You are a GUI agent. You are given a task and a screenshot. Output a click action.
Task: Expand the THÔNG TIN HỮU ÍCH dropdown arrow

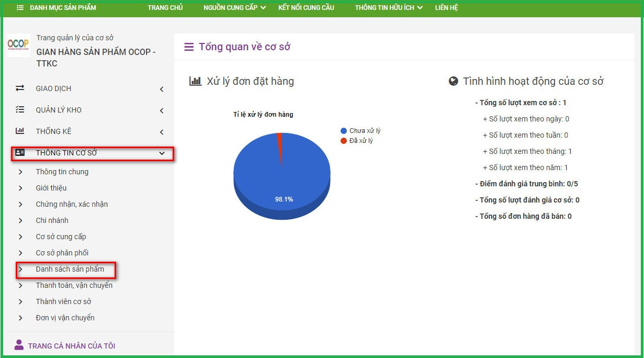click(x=420, y=8)
